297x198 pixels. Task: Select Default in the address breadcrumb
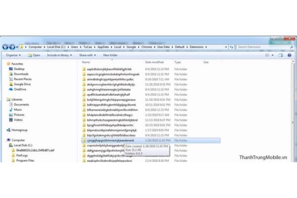click(180, 47)
